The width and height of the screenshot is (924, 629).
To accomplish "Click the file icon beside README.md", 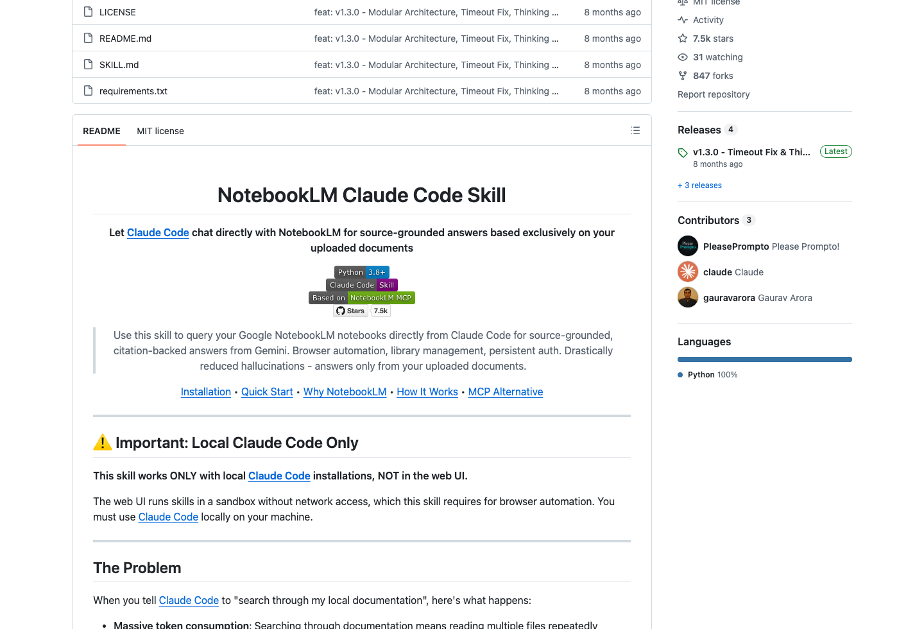I will point(89,38).
